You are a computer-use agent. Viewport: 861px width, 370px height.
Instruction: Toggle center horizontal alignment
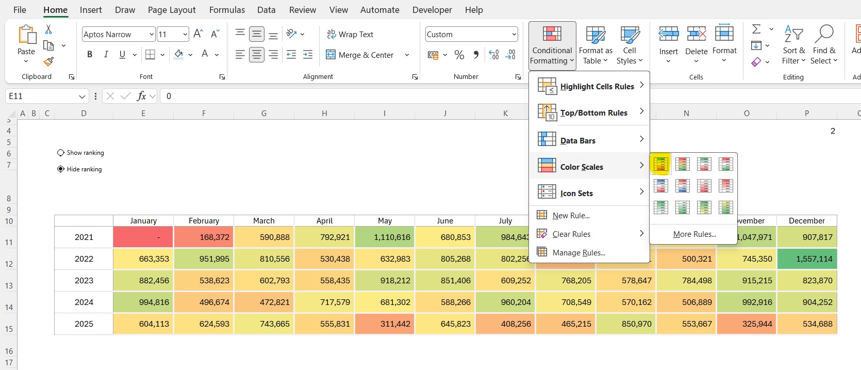tap(257, 54)
